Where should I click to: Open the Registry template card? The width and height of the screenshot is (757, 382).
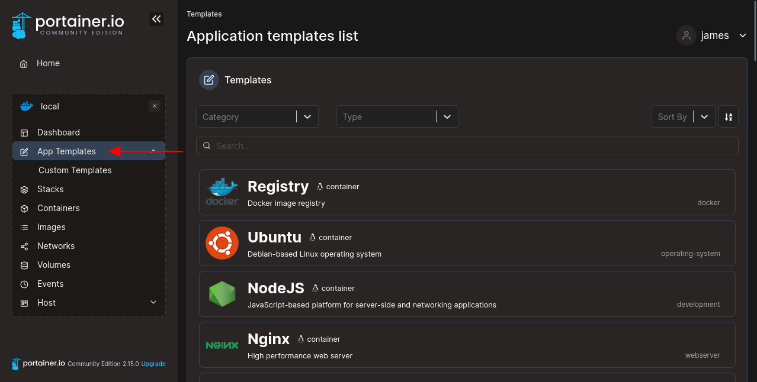coord(467,192)
